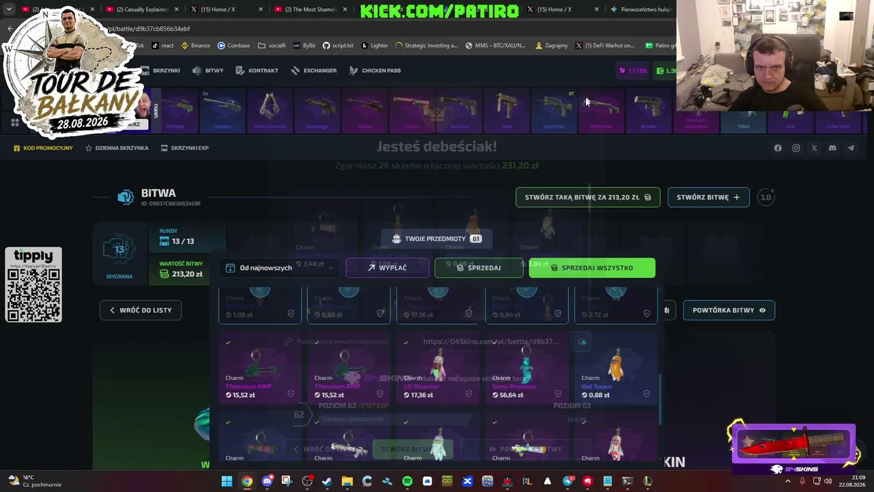Open Google Chrome from taskbar
The image size is (874, 492).
click(246, 481)
